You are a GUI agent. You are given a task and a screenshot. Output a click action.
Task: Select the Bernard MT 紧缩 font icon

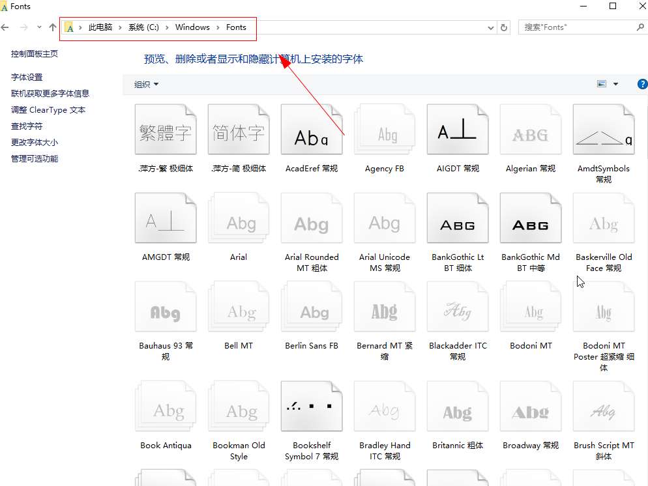tap(385, 307)
